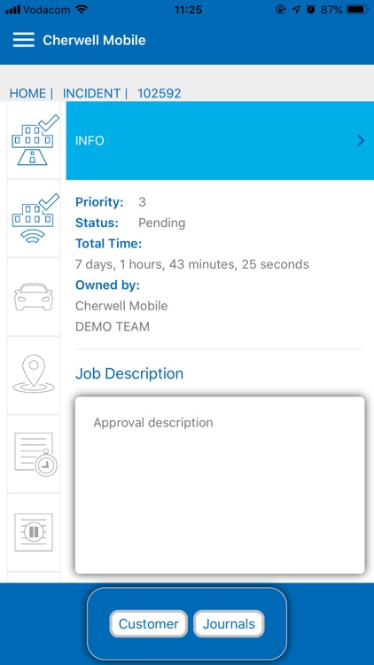This screenshot has height=665, width=374.
Task: Go to INCIDENT breadcrumb
Action: click(x=91, y=93)
